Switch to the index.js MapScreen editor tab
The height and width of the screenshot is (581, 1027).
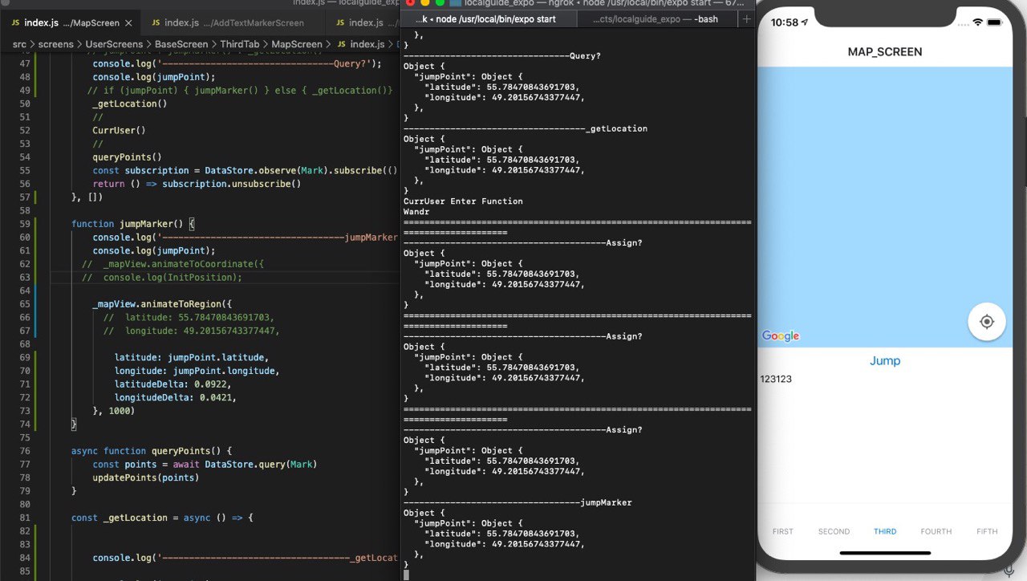[71, 22]
